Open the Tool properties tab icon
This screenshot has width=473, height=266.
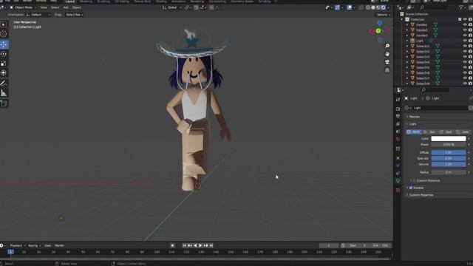tap(398, 100)
